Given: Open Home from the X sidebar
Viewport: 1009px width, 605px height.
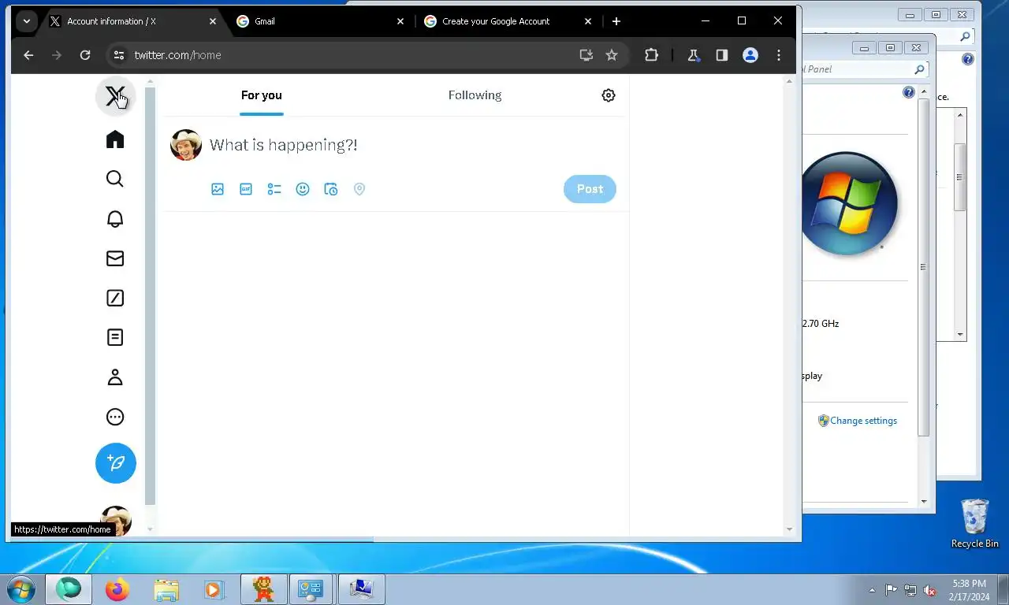Looking at the screenshot, I should coord(115,139).
